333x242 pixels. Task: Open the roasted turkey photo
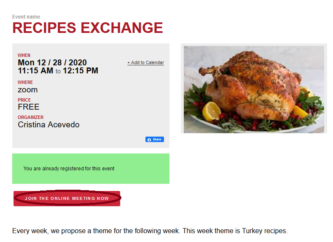coord(254,89)
